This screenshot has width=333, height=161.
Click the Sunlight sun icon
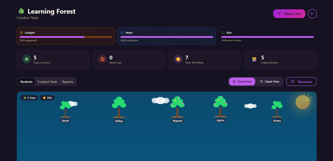tap(21, 33)
